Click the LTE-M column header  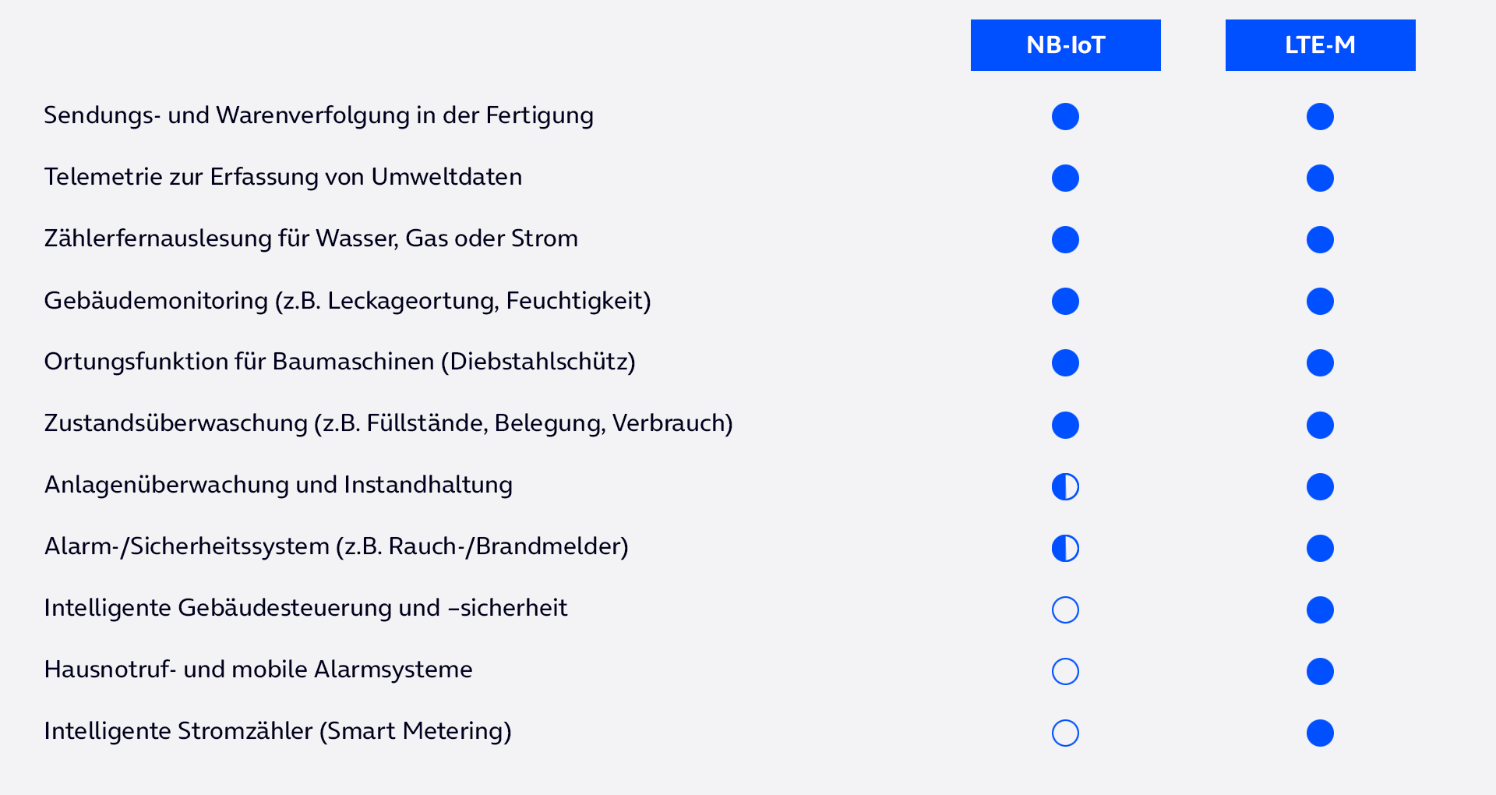tap(1320, 45)
